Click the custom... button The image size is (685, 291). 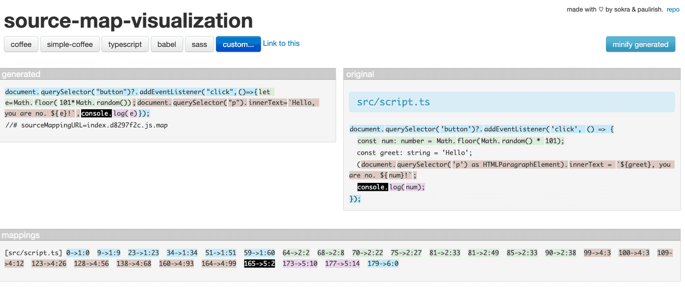point(238,44)
